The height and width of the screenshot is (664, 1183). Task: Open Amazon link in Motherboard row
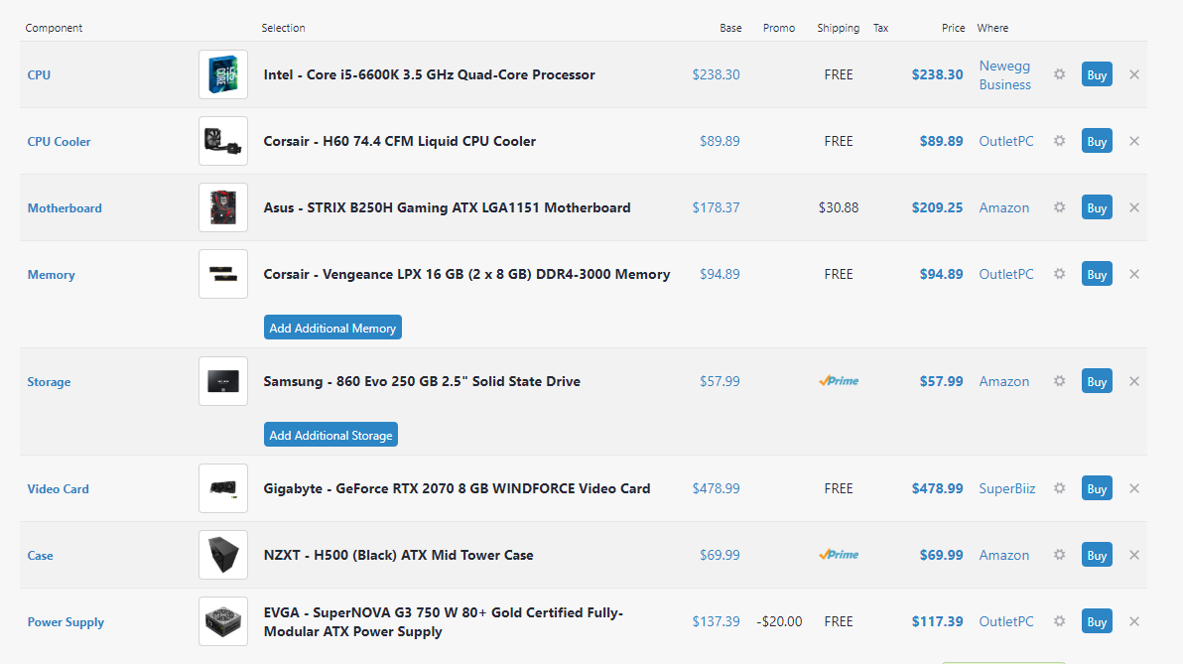tap(1004, 207)
